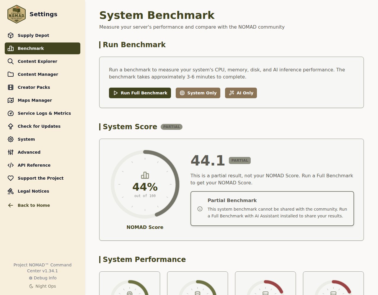
Task: Click the info icon in Partial Benchmark notice
Action: [200, 209]
